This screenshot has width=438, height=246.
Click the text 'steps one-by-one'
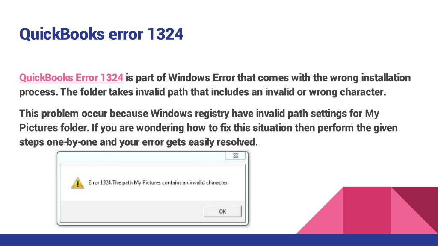click(58, 142)
